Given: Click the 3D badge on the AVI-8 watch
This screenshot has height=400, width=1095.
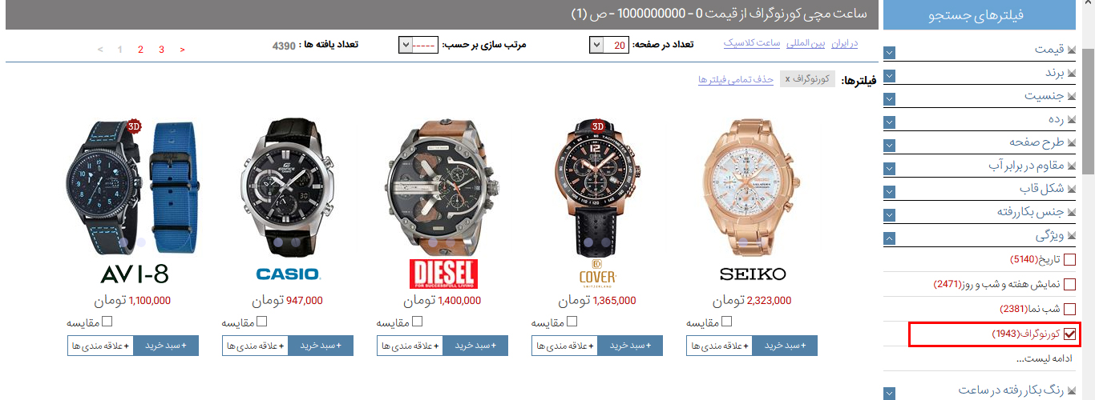Looking at the screenshot, I should (x=134, y=126).
